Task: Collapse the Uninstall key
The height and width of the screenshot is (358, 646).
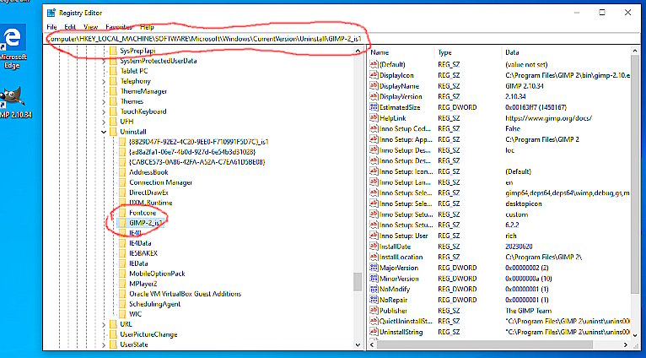Action: [104, 132]
